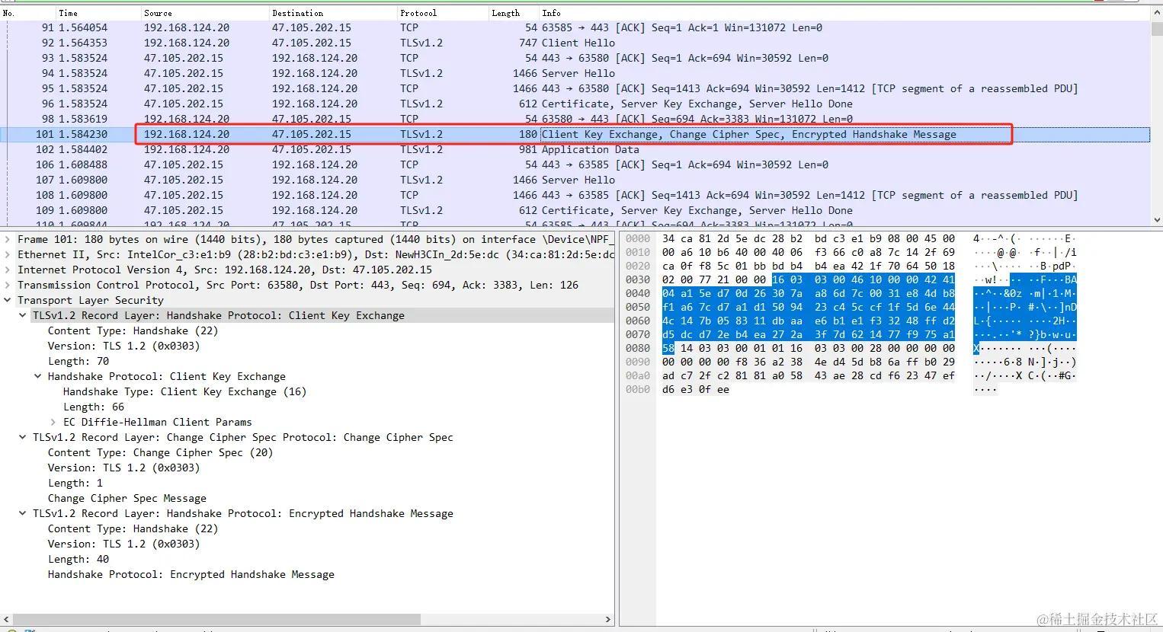Select packet 101 Client Key Exchange row
This screenshot has width=1163, height=632.
(575, 134)
